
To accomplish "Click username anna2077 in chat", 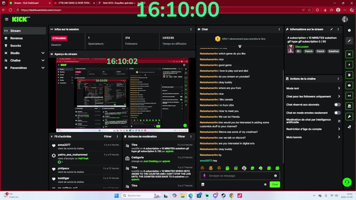I will pos(206,161).
